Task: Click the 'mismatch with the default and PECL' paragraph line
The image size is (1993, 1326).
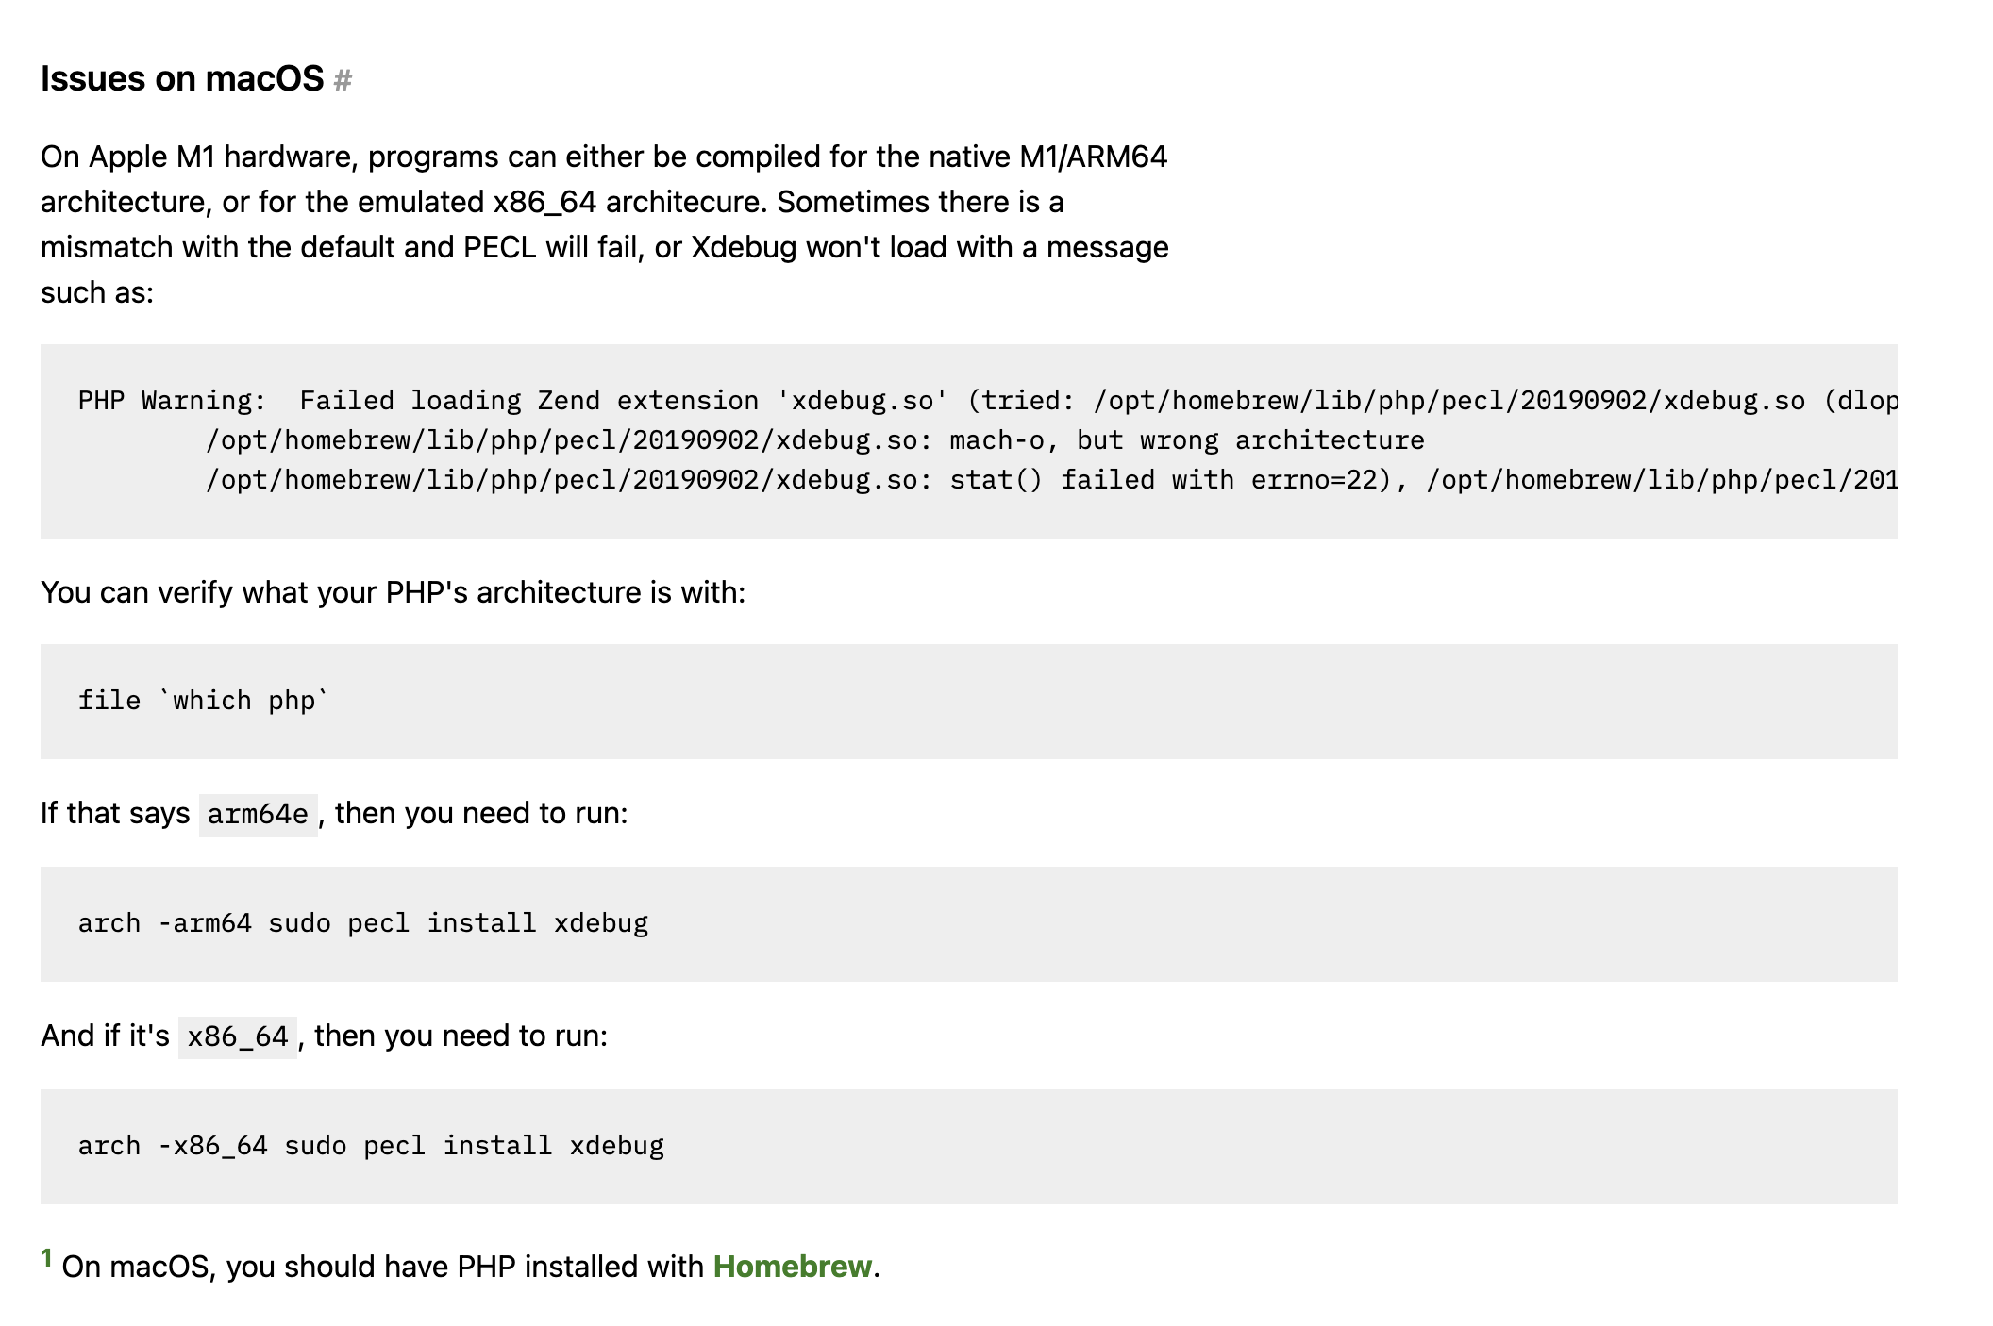Action: click(604, 247)
